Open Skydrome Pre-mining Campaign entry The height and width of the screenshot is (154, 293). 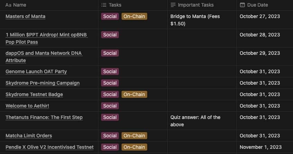pos(42,83)
